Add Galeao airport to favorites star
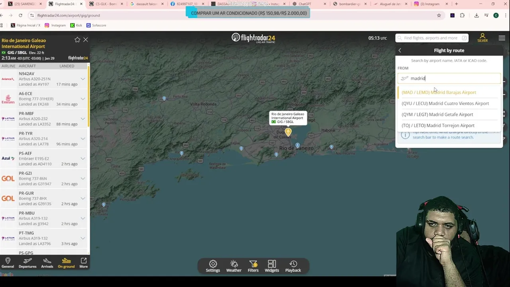 tap(77, 40)
